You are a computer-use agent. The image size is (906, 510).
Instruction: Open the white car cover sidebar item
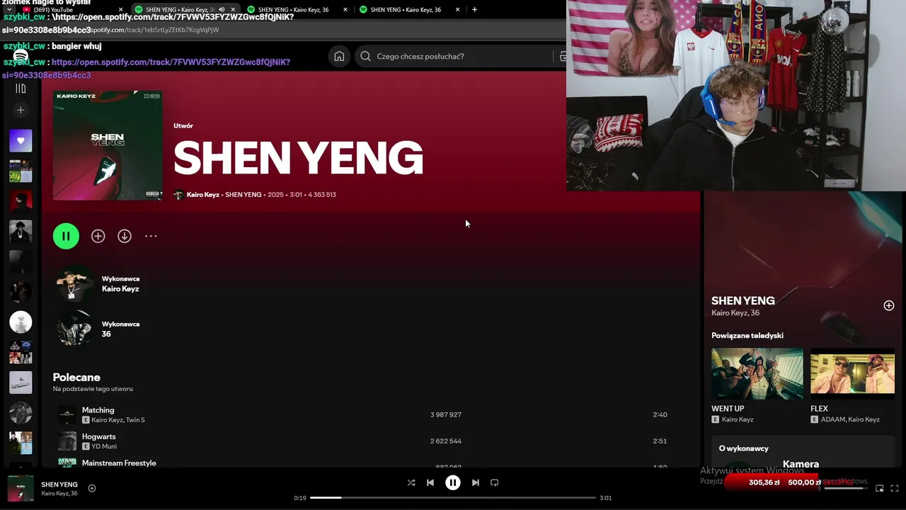[x=21, y=382]
